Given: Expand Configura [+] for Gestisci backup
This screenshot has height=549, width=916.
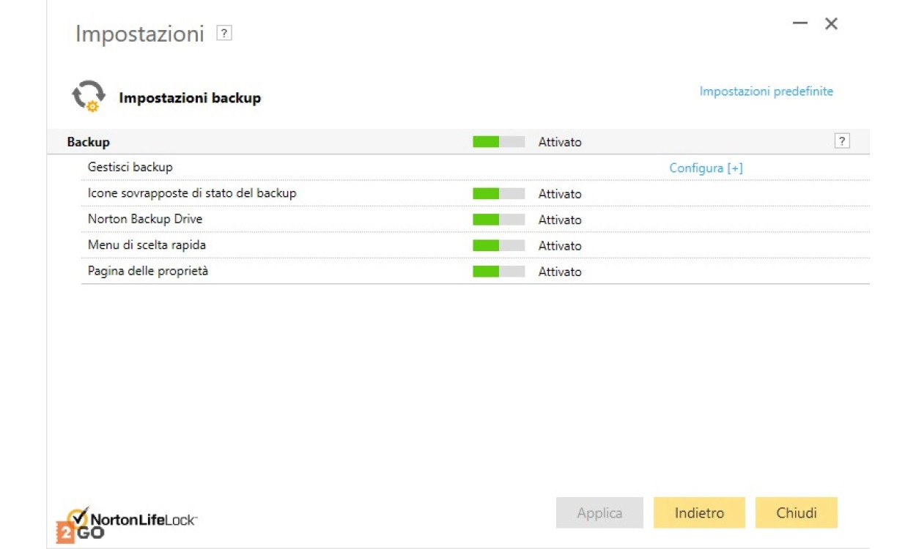Looking at the screenshot, I should 706,168.
